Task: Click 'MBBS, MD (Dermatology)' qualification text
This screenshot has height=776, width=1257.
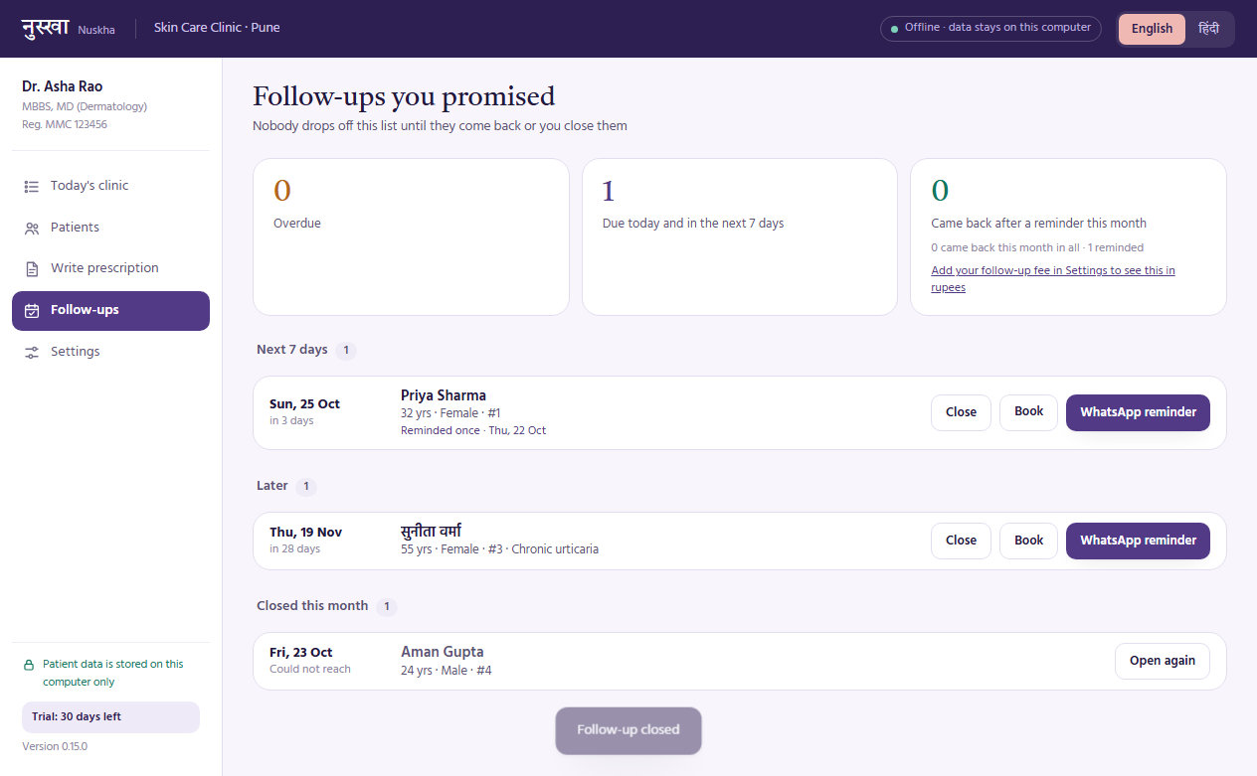Action: coord(85,107)
